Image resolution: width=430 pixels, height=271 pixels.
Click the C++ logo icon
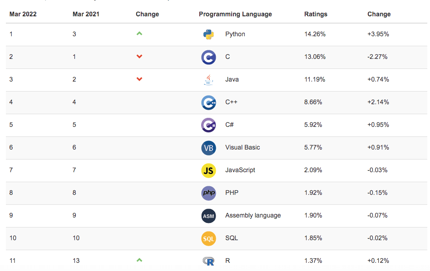tap(208, 102)
